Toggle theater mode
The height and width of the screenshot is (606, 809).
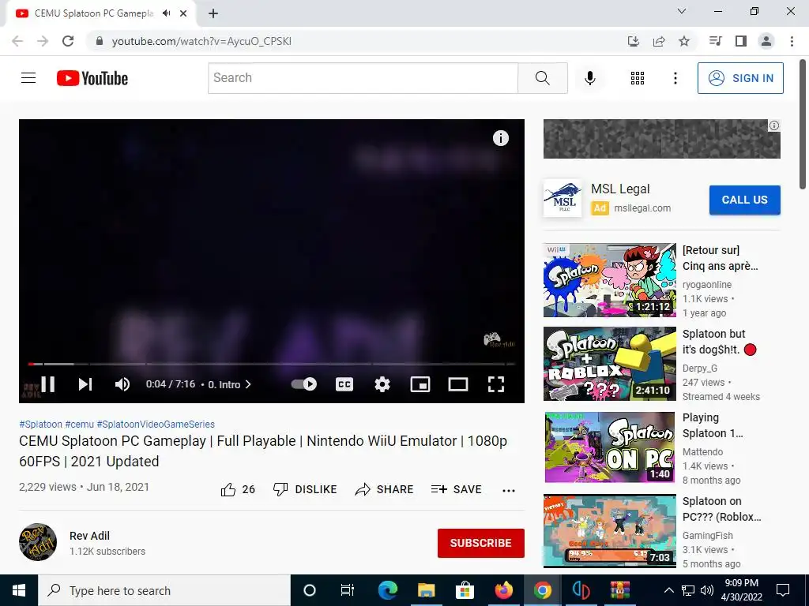(x=458, y=384)
